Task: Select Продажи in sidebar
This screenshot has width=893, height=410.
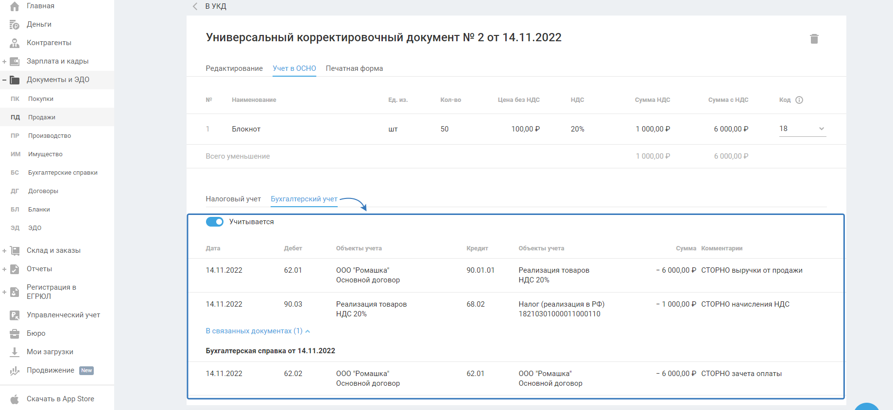Action: click(42, 117)
